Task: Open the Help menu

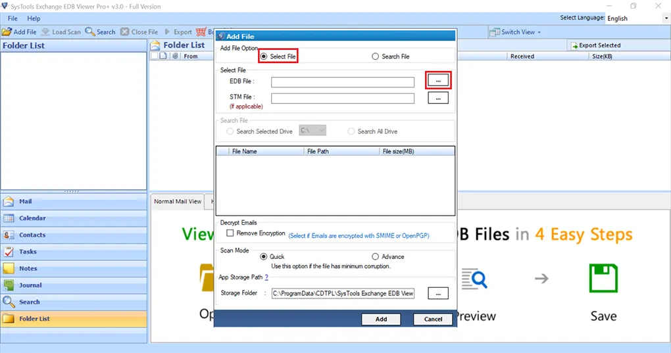Action: pos(34,18)
